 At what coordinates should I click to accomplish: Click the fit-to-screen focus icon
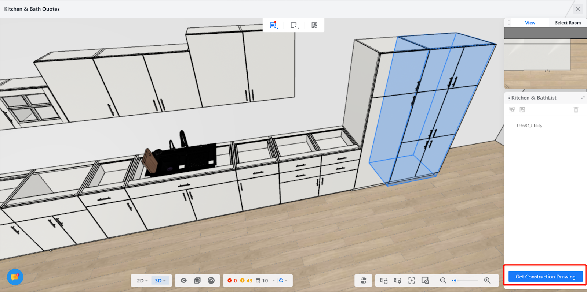pos(412,281)
